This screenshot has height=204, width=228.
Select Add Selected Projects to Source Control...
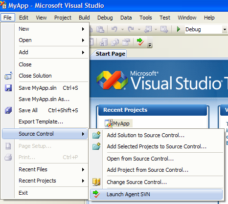coord(156,146)
